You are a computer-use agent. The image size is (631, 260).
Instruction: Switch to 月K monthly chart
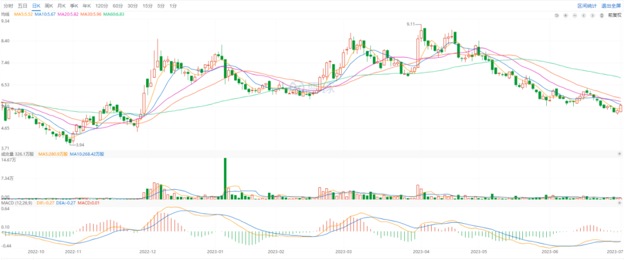coord(62,5)
